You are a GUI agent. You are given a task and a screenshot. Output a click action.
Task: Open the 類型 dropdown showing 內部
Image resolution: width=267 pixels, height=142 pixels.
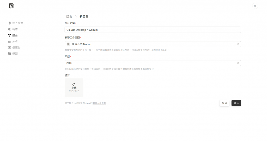153,63
